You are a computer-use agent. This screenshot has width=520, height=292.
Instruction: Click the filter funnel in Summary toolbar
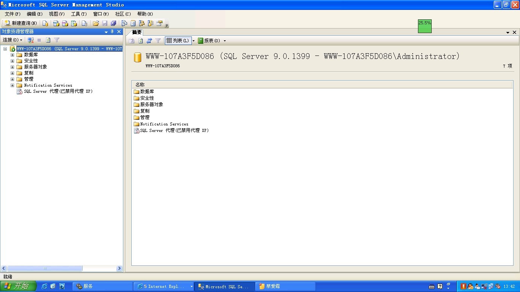click(158, 41)
